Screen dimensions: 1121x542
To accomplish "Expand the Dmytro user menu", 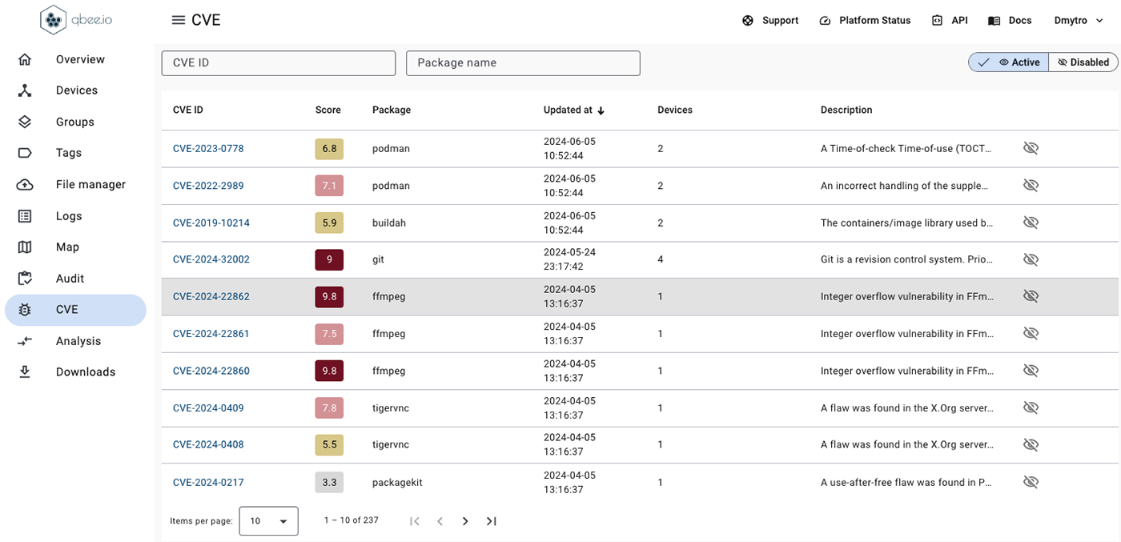I will click(1080, 21).
